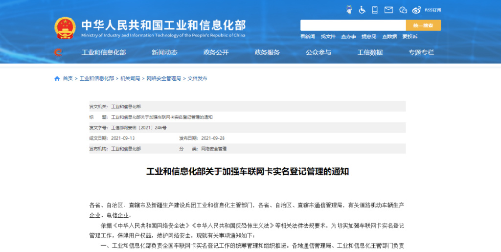
Task: Open the RSS订阅 link
Action: [x=433, y=10]
